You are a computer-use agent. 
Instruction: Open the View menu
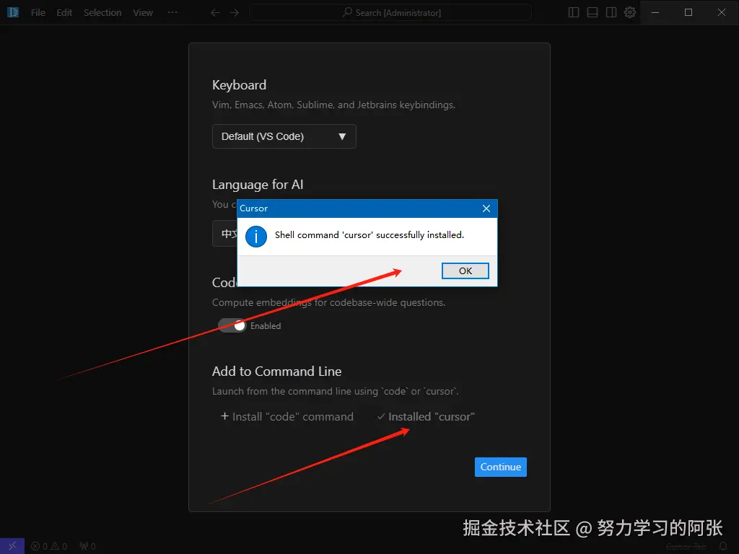[x=143, y=13]
